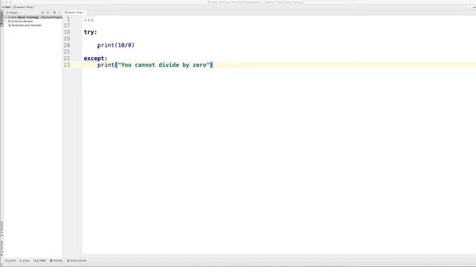Viewport: 476px width, 267px height.
Task: Switch to the open editor file tab
Action: pos(74,13)
